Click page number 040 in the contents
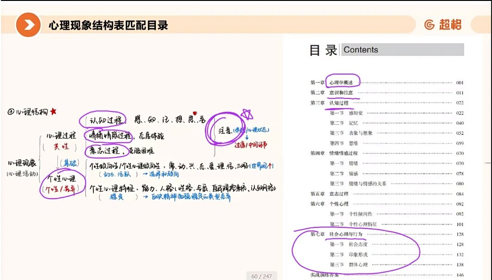 tap(460, 123)
